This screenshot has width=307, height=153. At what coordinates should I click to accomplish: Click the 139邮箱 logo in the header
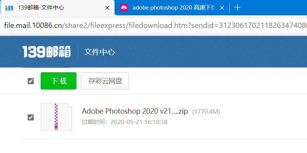pyautogui.click(x=46, y=52)
